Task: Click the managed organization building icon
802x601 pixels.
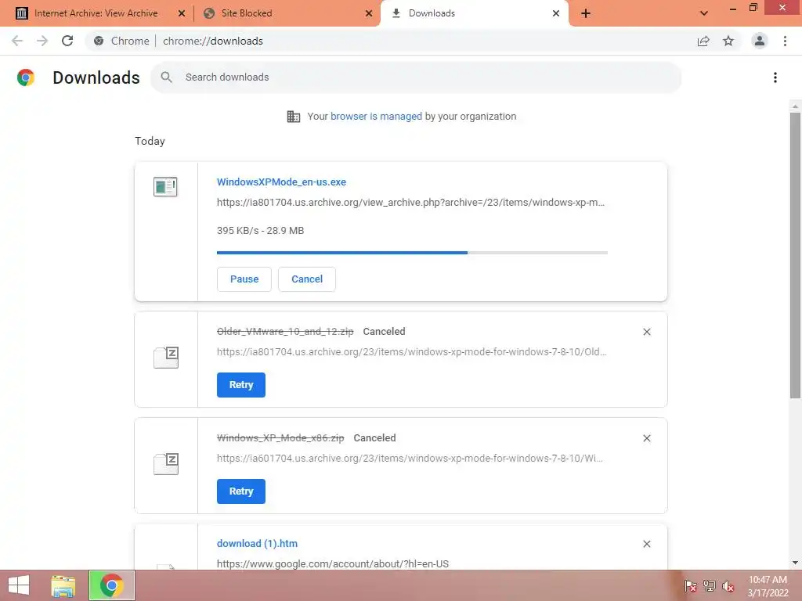Action: coord(294,117)
